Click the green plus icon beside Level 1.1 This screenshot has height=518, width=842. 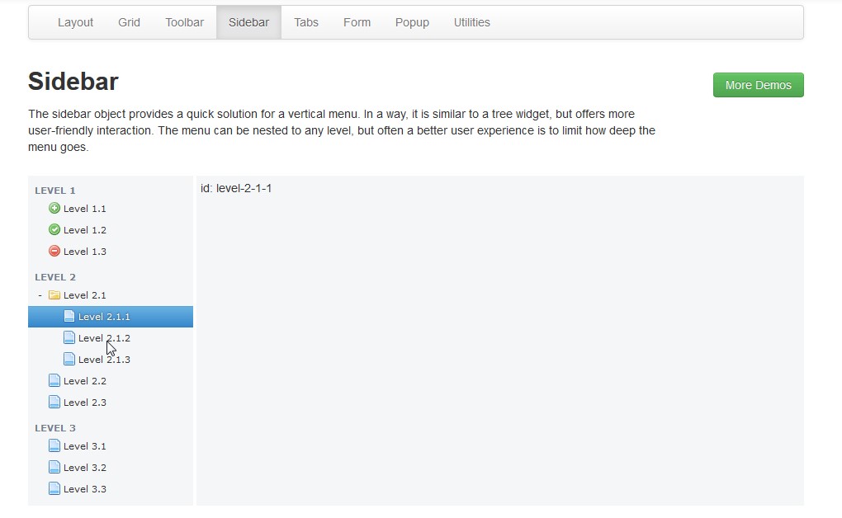(x=54, y=209)
